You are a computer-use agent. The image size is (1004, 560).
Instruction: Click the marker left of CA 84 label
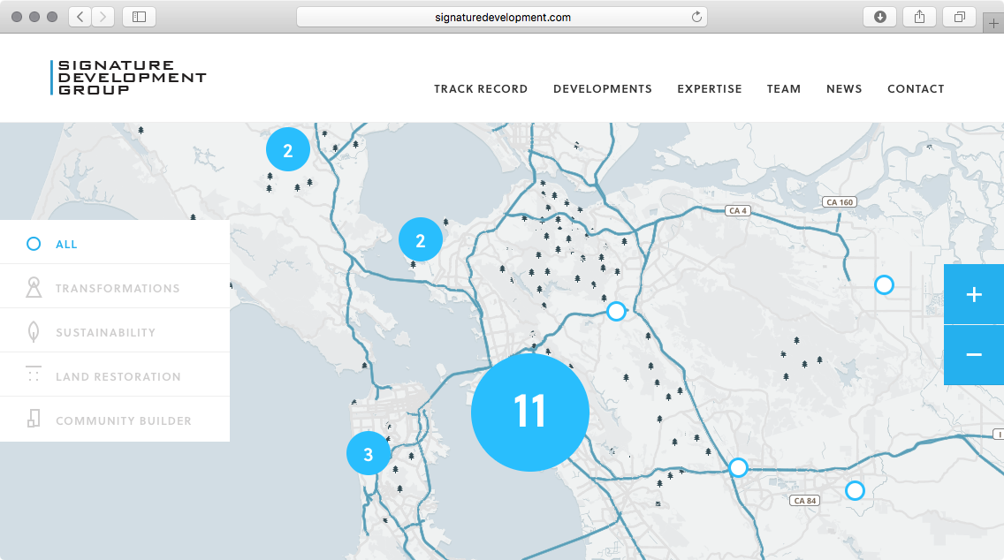(x=738, y=468)
